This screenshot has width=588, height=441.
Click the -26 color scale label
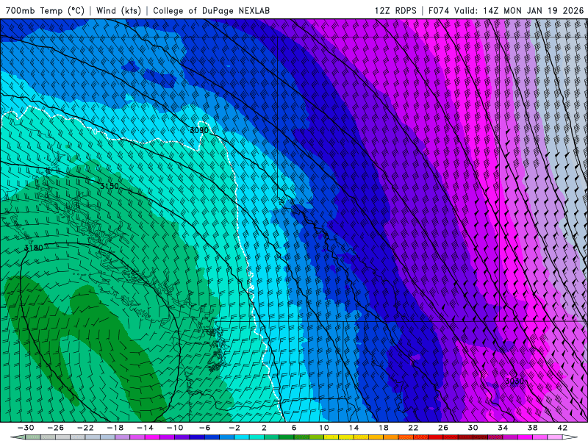click(56, 428)
